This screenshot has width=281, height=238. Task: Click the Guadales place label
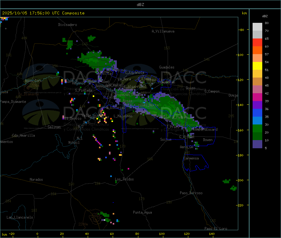coord(167,67)
